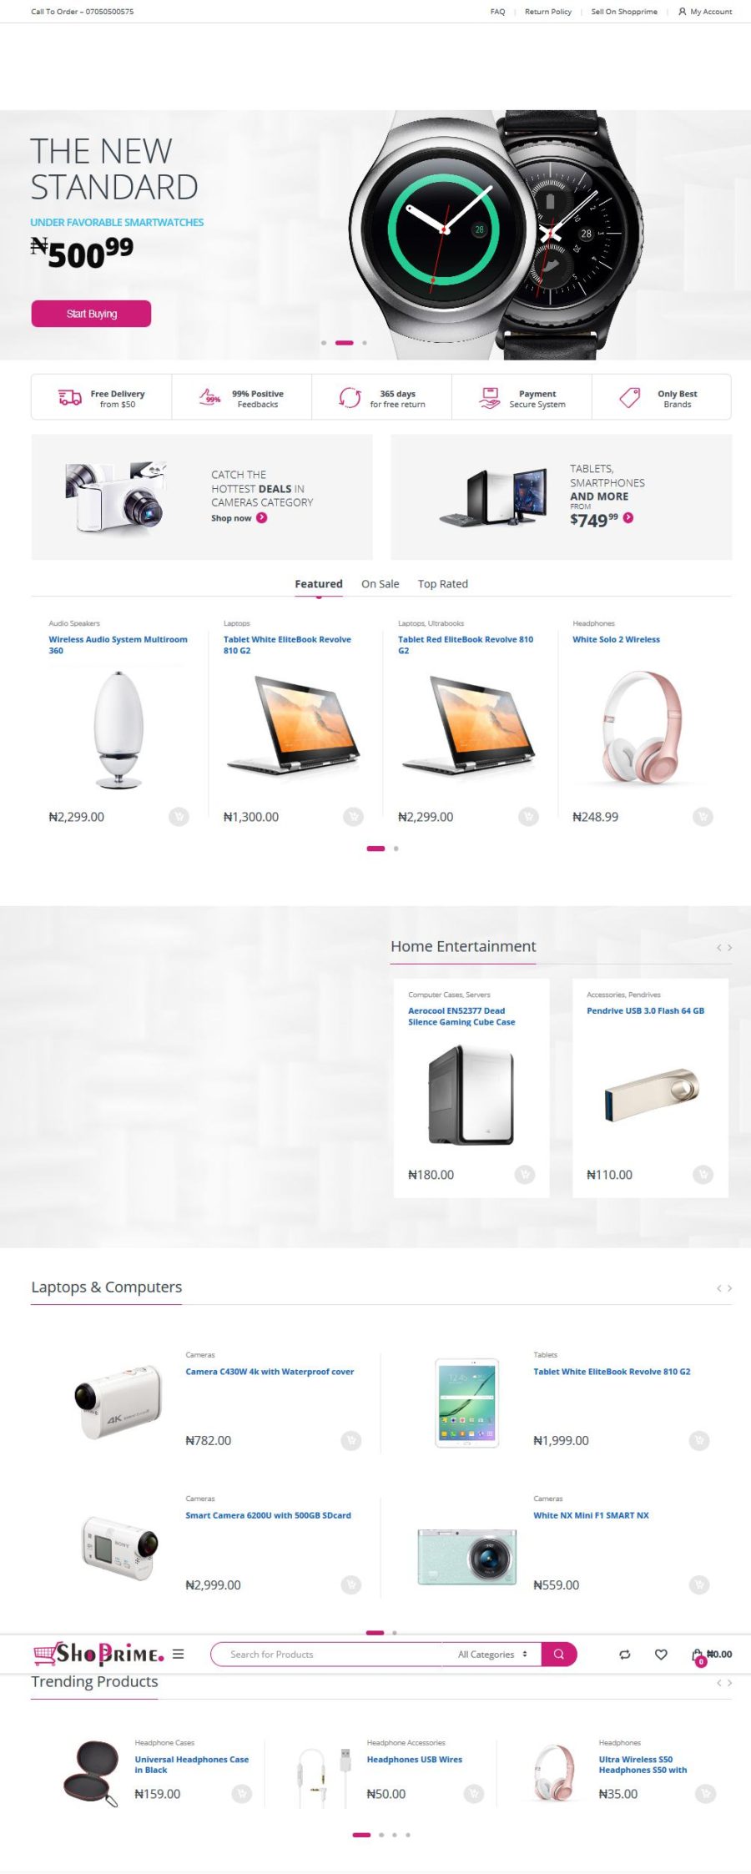Viewport: 751px width, 1874px height.
Task: Open the wishlist heart icon
Action: 661,1654
